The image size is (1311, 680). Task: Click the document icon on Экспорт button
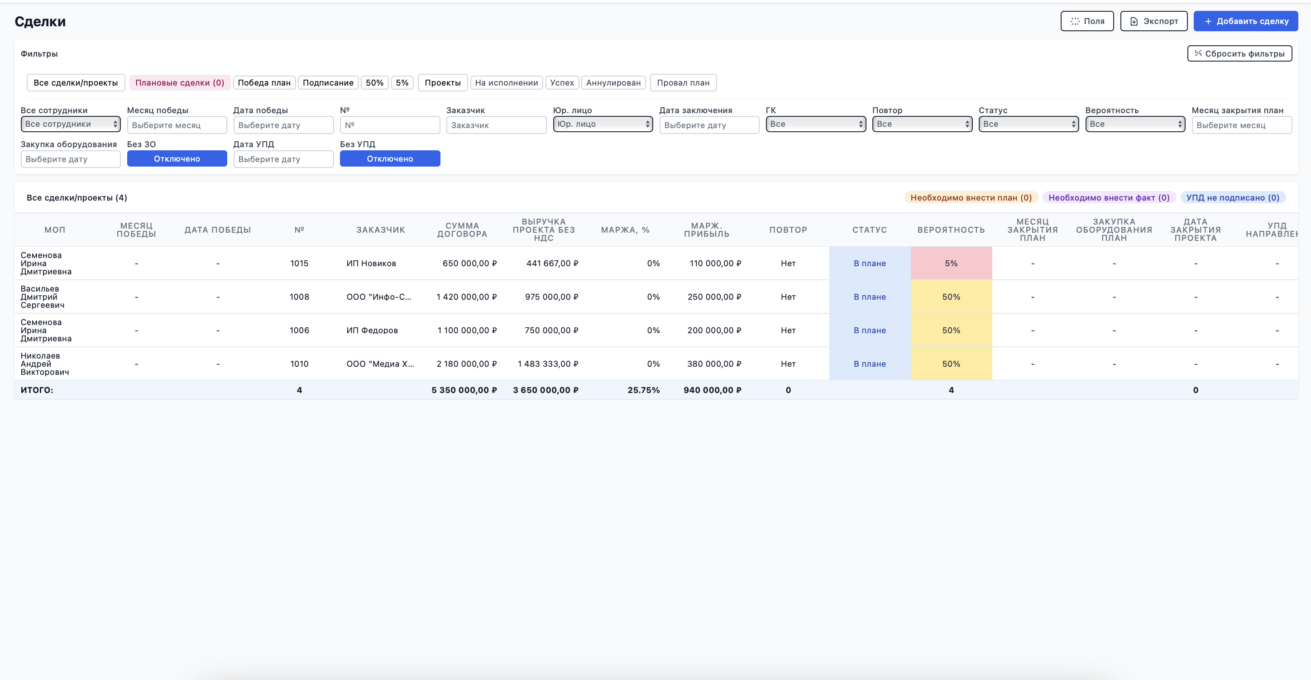[x=1134, y=21]
